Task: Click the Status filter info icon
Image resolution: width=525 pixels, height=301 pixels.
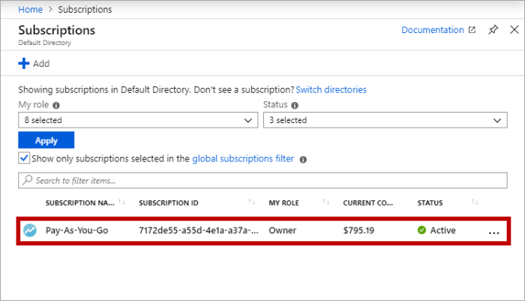Action: 295,106
